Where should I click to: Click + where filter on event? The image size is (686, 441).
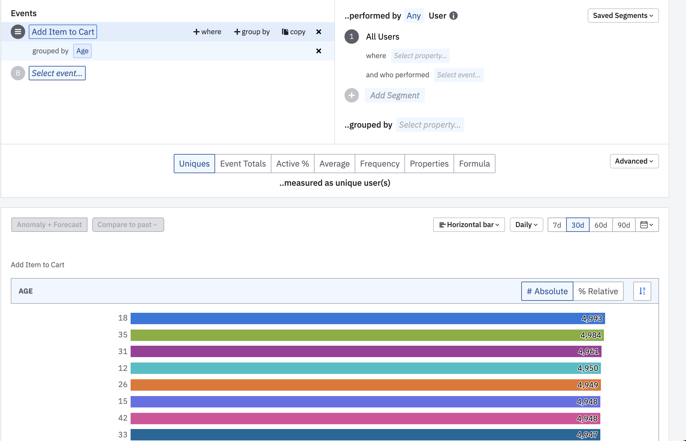207,32
